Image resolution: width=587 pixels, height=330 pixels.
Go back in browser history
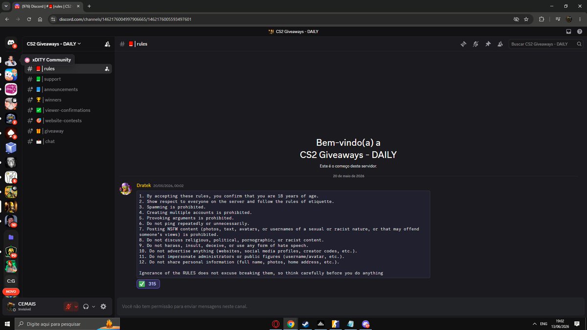point(7,19)
